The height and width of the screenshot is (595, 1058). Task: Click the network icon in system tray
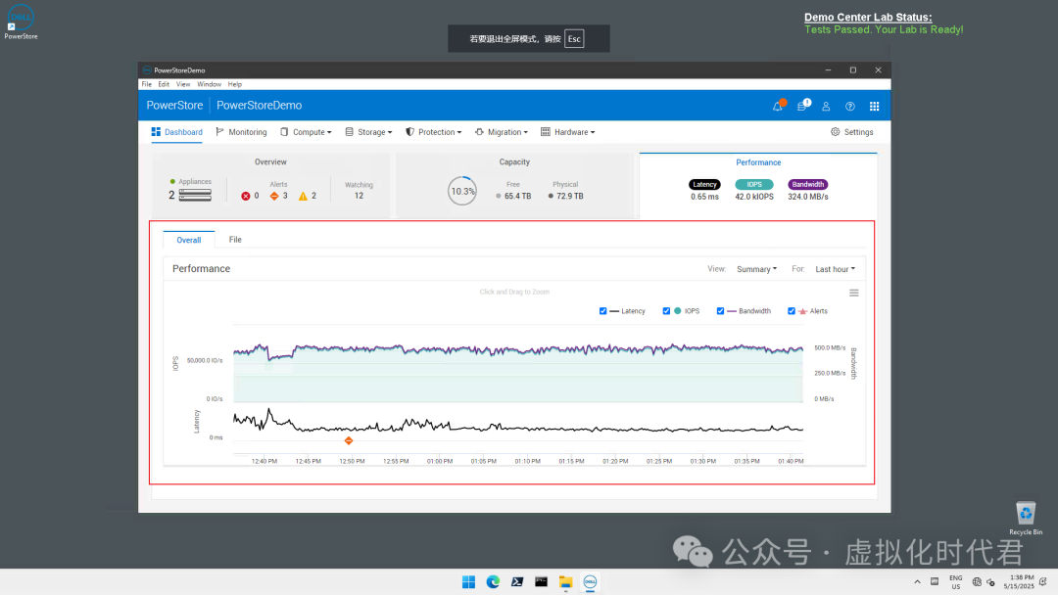point(977,582)
